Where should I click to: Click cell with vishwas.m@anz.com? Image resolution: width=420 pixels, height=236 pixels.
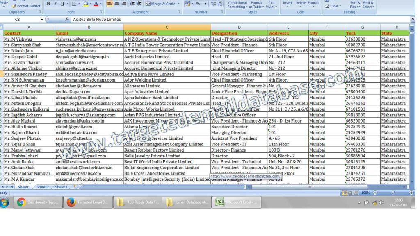(89, 39)
